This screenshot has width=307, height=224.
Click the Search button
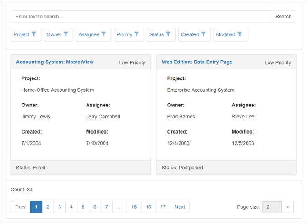coord(283,17)
